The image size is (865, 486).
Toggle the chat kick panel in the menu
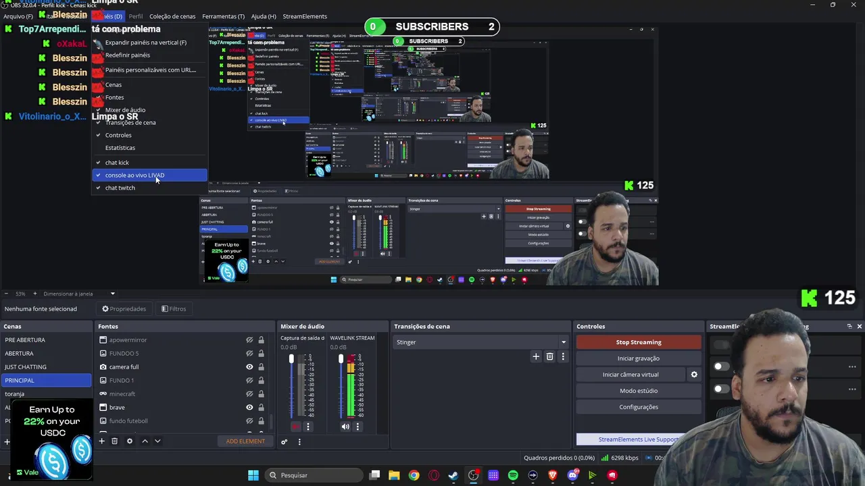pos(149,163)
